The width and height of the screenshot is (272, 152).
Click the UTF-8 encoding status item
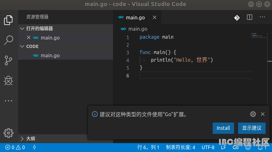(208, 148)
